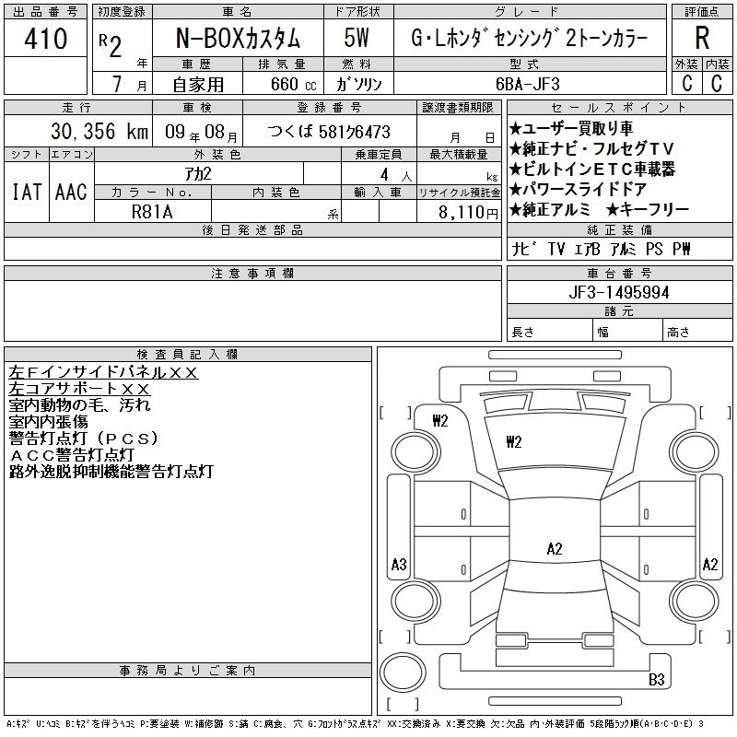
Task: Click lot number 410
Action: coord(45,39)
